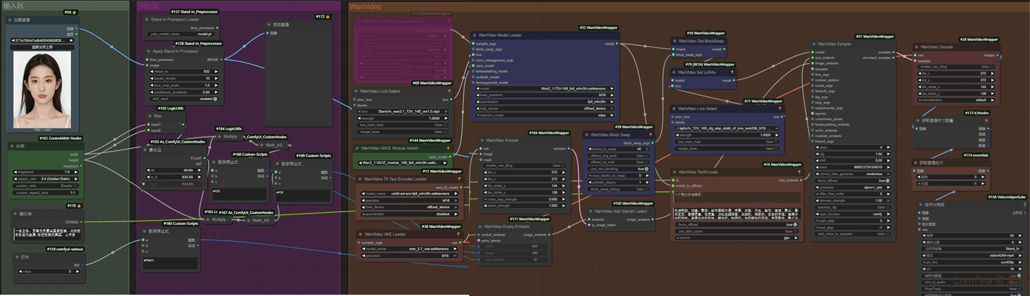The height and width of the screenshot is (296, 1030).
Task: Click the help icon on WanVideo VACE Module Select
Action: [x=448, y=148]
